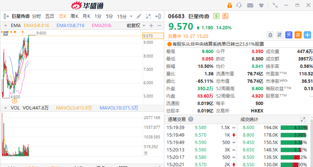Switch to 周K weekly chart tab
The height and width of the screenshot is (167, 313).
tap(75, 16)
